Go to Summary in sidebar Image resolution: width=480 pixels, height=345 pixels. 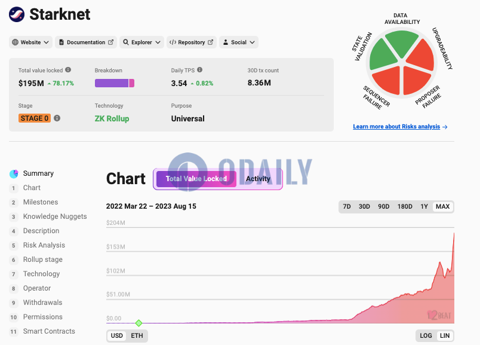pos(38,173)
